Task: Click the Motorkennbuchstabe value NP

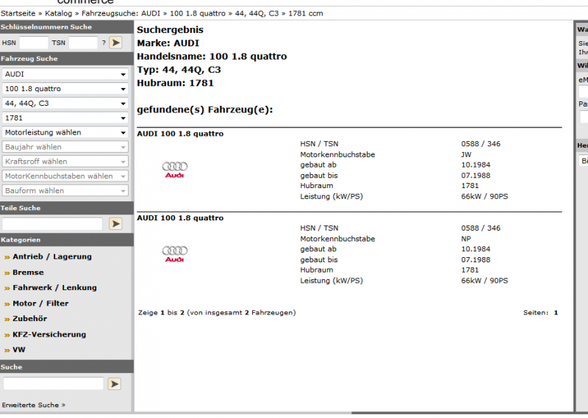Action: coord(466,239)
